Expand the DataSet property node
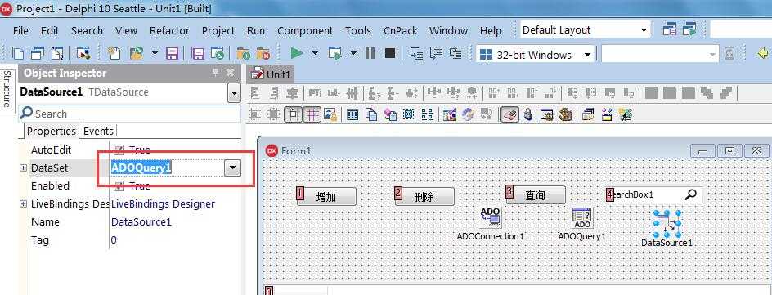772x295 pixels. point(23,168)
